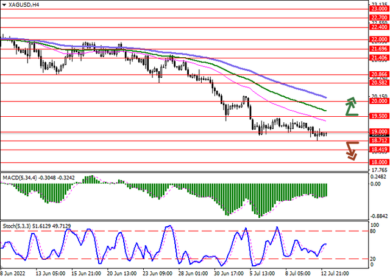Click the 21.696 resistance level label
The image size is (390, 278).
pos(378,49)
